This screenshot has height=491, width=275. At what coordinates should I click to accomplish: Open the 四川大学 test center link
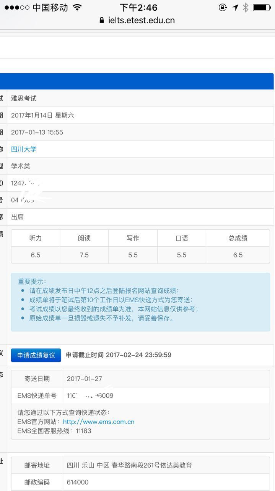click(x=24, y=149)
